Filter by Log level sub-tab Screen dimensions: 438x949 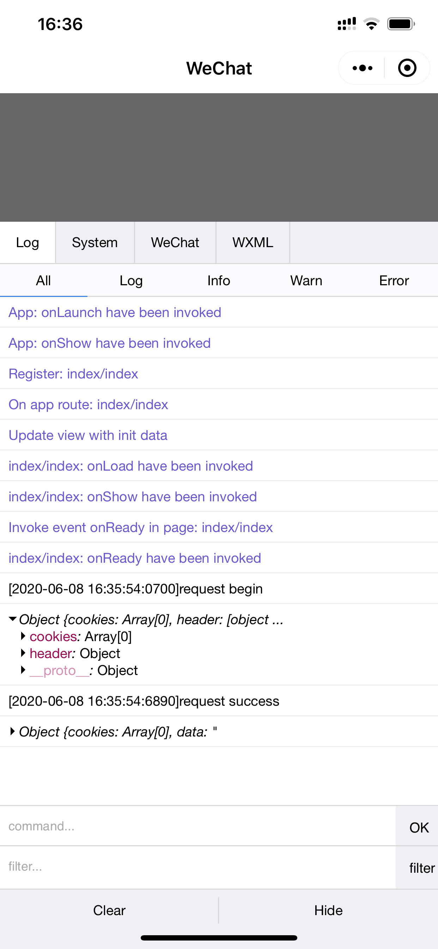(131, 281)
